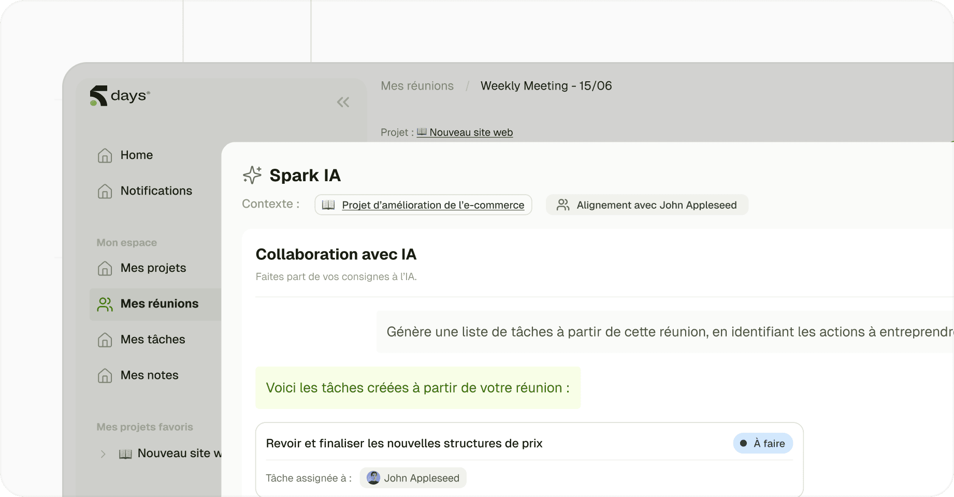Viewport: 954px width, 497px height.
Task: Click the Mes tâches icon
Action: (105, 340)
